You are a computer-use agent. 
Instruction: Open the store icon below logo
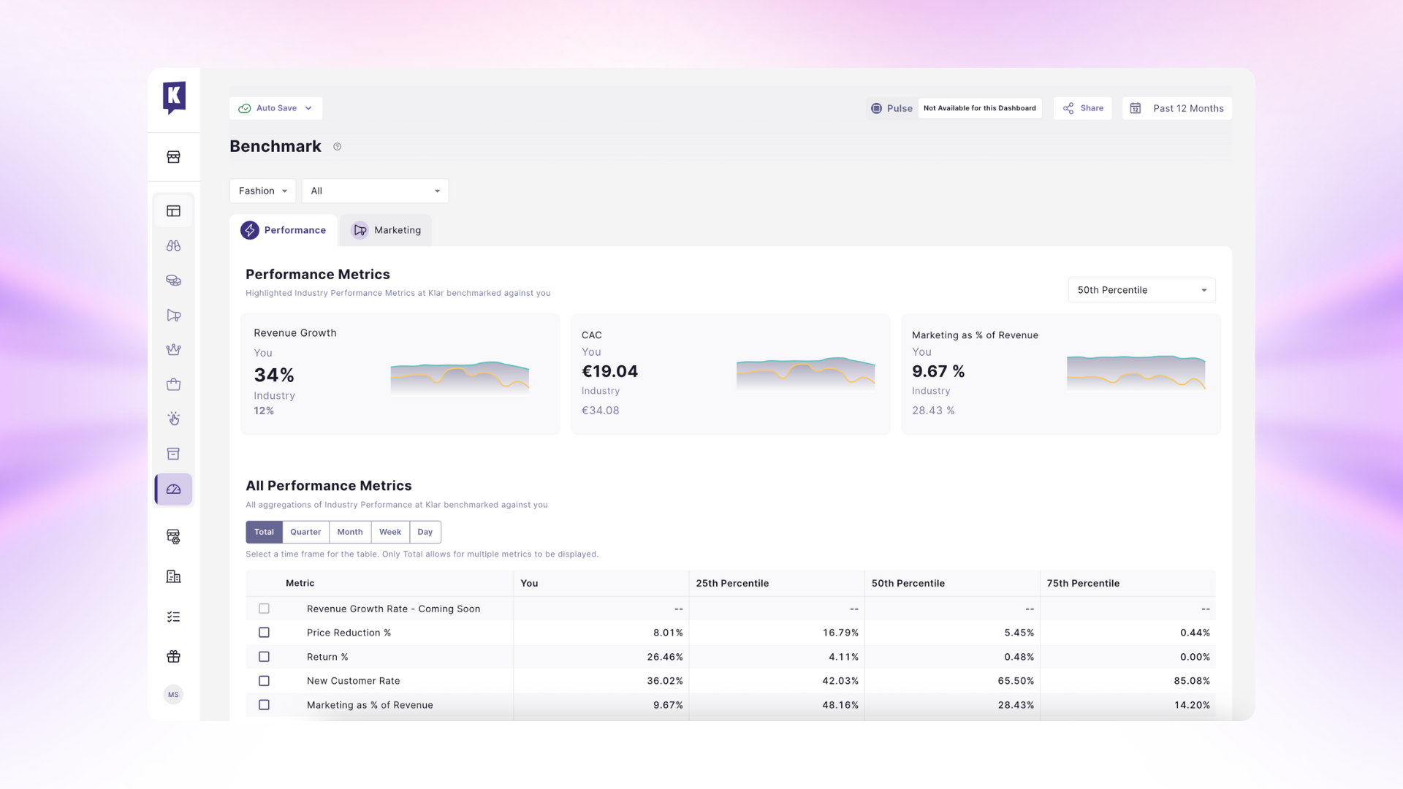click(x=173, y=157)
